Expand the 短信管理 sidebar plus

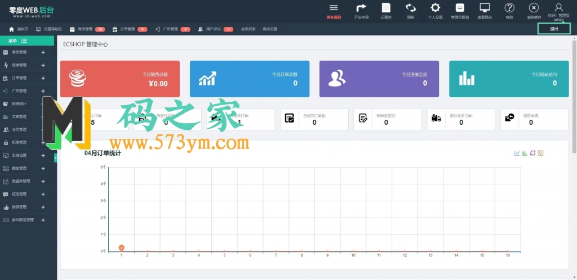click(x=43, y=194)
